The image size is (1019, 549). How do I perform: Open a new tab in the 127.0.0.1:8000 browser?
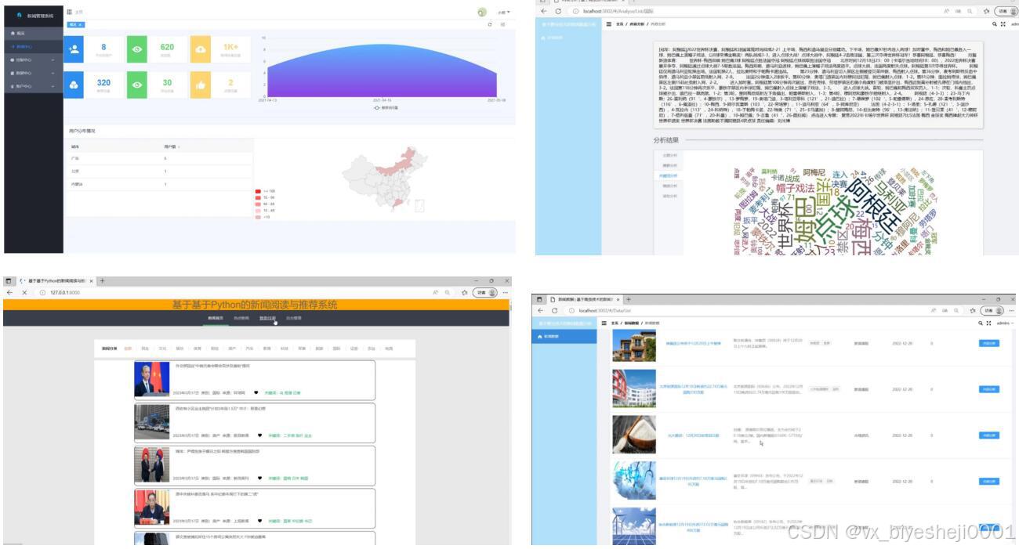click(x=102, y=280)
